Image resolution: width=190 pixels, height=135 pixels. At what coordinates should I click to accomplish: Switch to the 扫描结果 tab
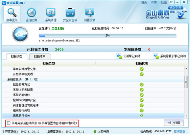point(40,56)
